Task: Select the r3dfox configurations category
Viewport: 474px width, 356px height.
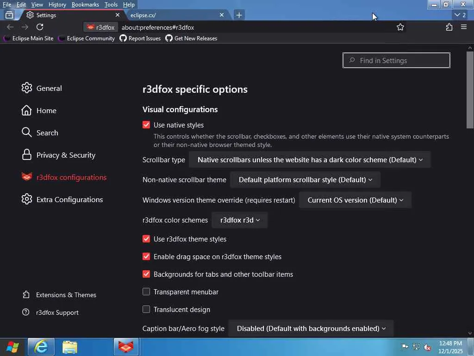Action: [64, 177]
